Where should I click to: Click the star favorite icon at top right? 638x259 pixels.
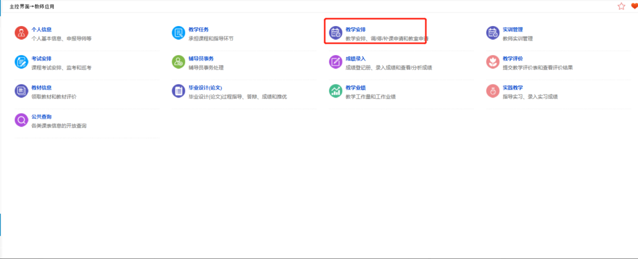point(621,6)
